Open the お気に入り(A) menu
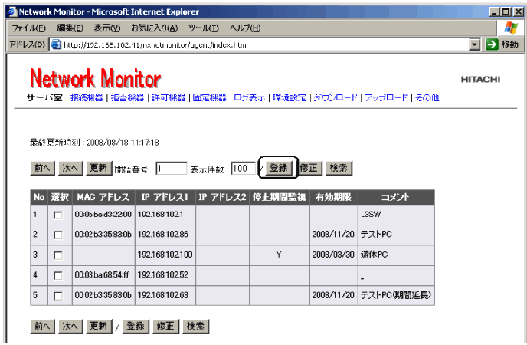This screenshot has width=527, height=345. pyautogui.click(x=154, y=28)
